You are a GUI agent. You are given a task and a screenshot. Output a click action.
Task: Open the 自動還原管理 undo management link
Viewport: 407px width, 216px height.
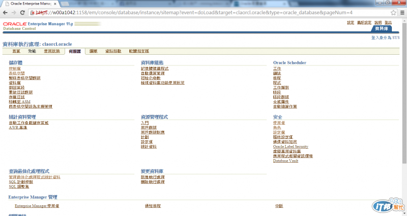[153, 73]
